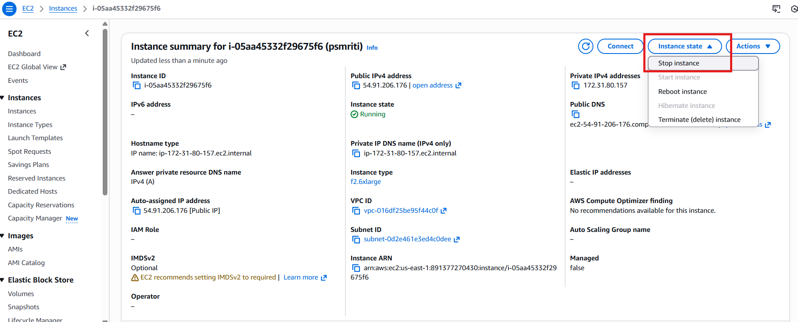Screen dimensions: 798x322
Task: Collapse the Elastic Block Store section
Action: coord(3,280)
